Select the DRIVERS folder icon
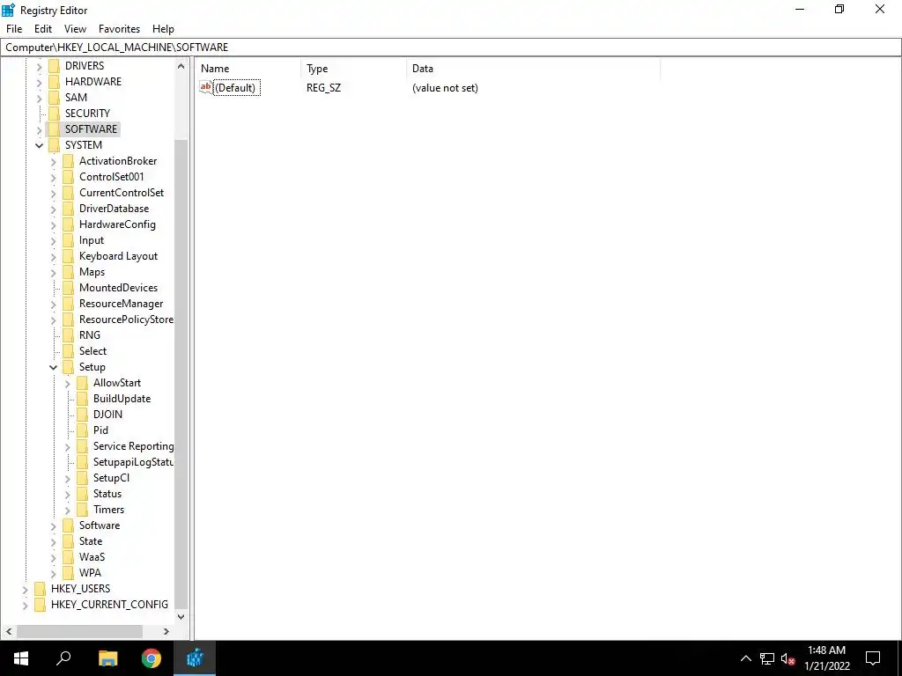This screenshot has height=676, width=902. point(54,65)
